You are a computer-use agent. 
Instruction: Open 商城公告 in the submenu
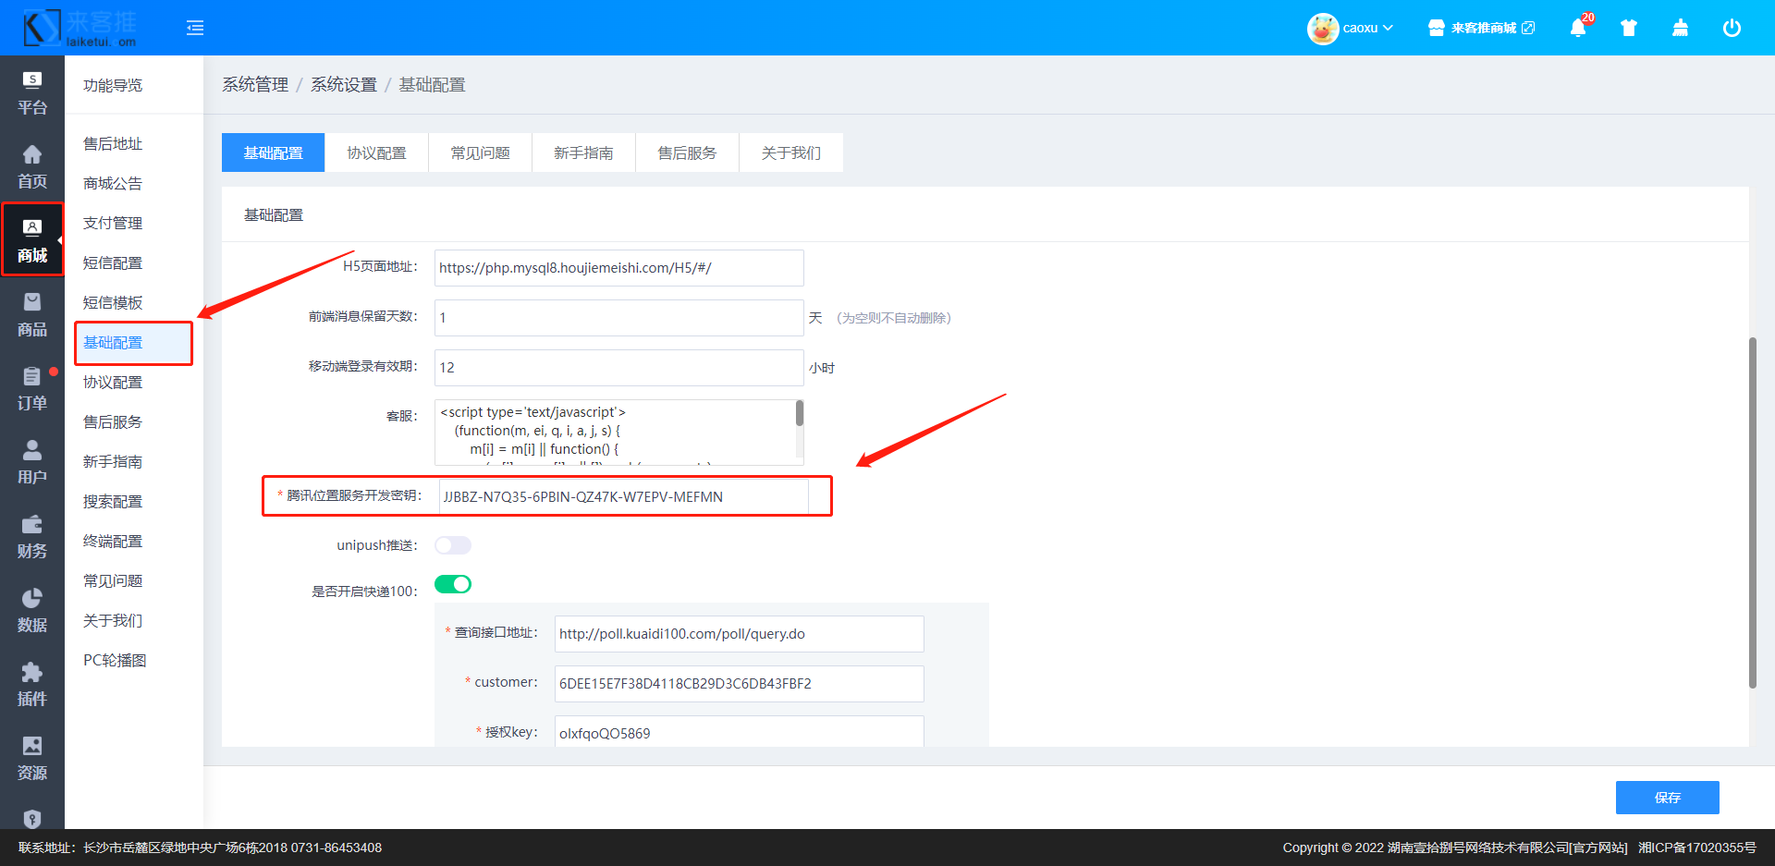click(113, 183)
